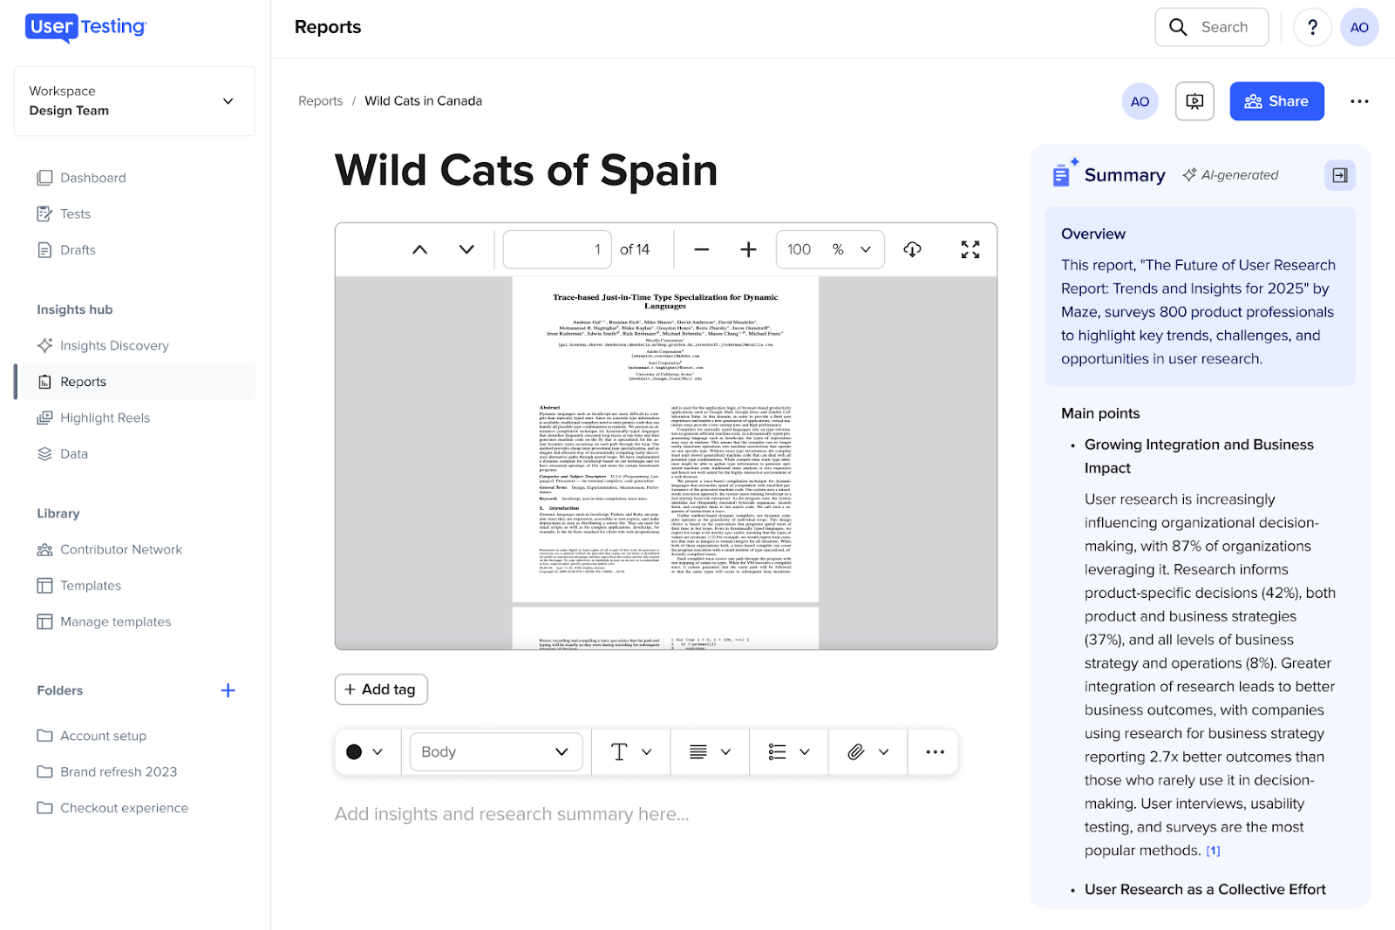Open the text color picker swatch
The image size is (1395, 930).
point(364,751)
